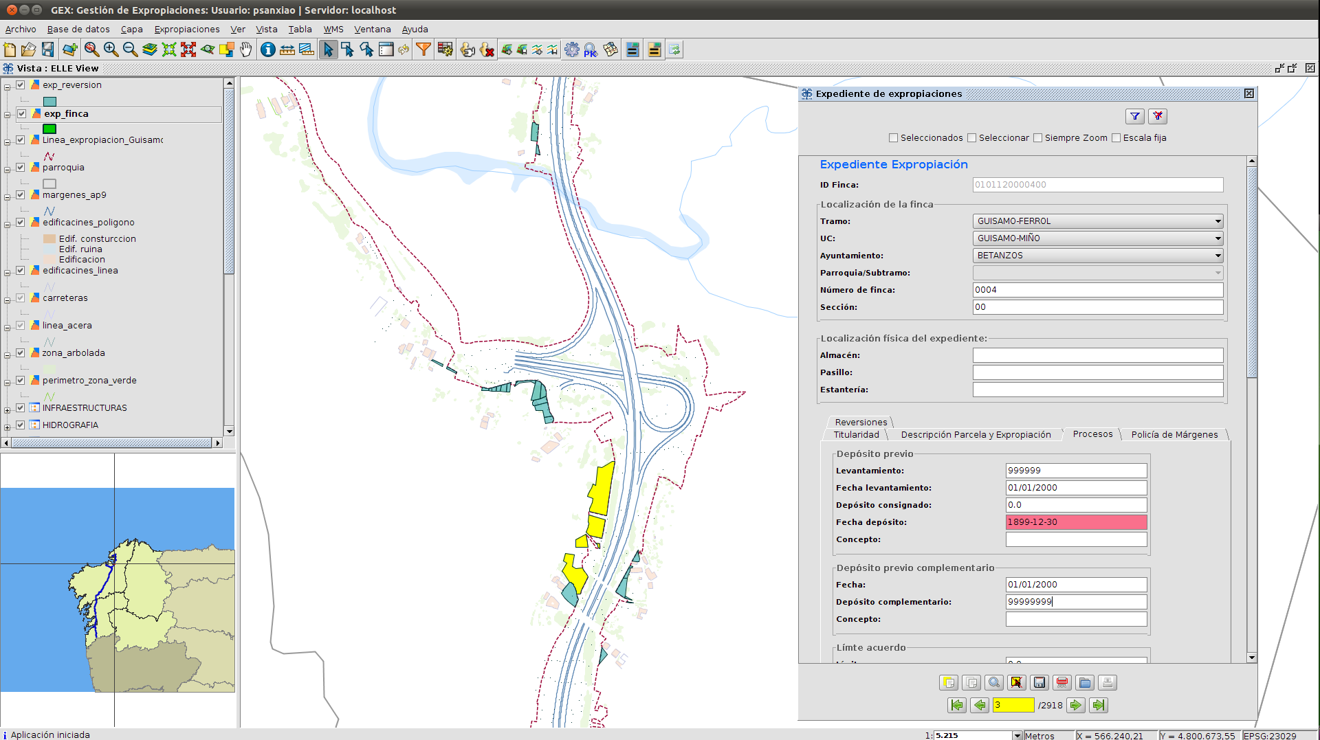The width and height of the screenshot is (1320, 740).
Task: Toggle the Seleccionados checkbox
Action: [x=893, y=138]
